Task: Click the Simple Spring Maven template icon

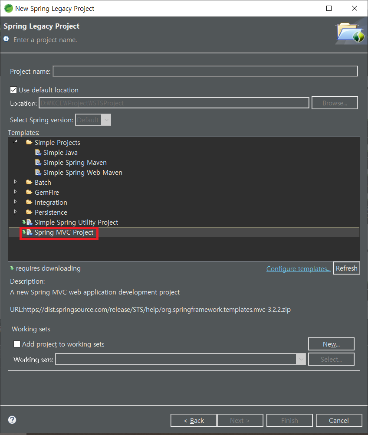Action: click(38, 162)
